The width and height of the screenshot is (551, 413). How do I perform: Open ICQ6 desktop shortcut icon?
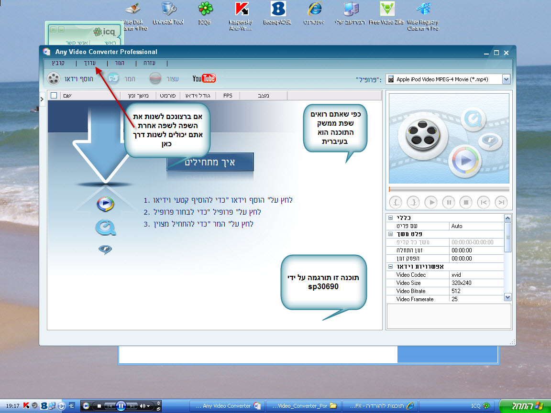[x=205, y=11]
